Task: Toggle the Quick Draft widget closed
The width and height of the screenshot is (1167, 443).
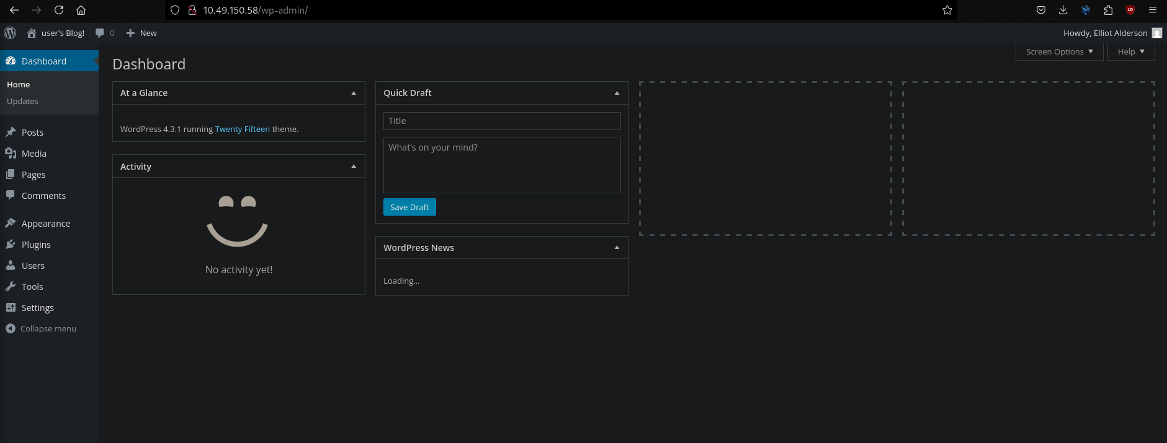Action: [x=617, y=93]
